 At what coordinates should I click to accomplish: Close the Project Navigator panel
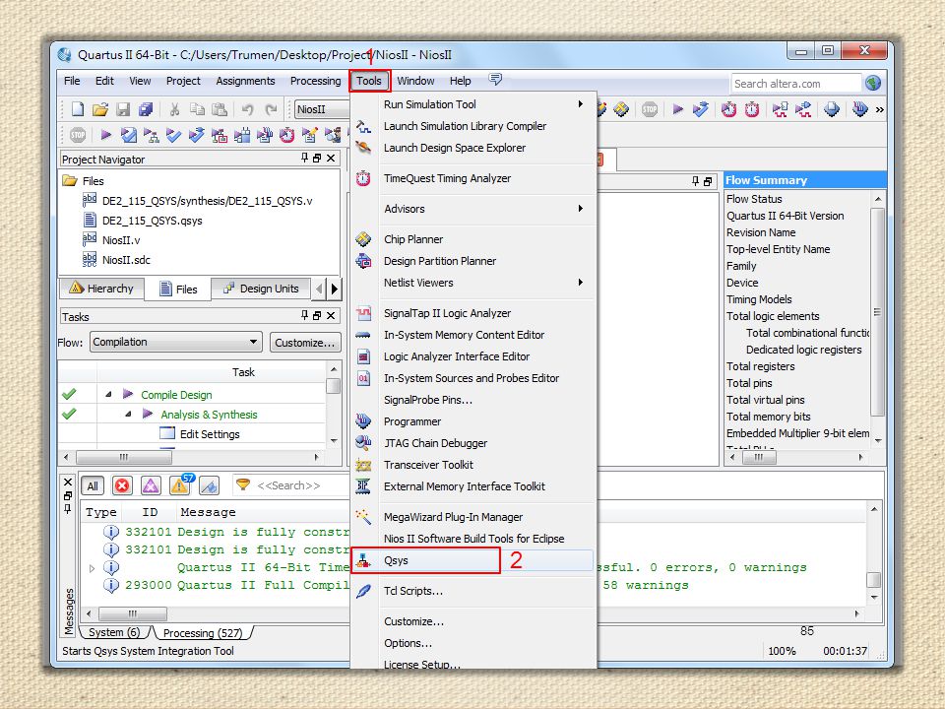point(331,158)
